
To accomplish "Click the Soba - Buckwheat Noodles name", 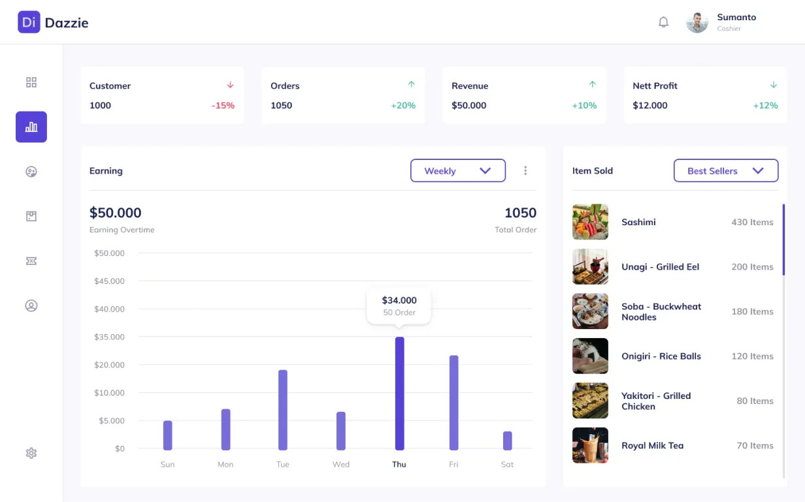I will pyautogui.click(x=661, y=311).
